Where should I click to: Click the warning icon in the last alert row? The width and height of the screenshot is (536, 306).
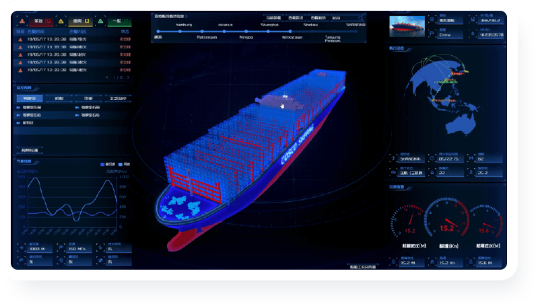tap(20, 71)
